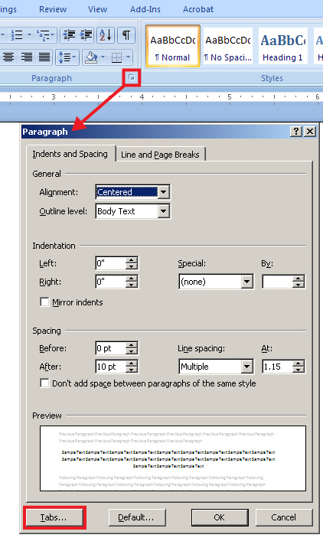Decrease Right indentation with down arrow
The width and height of the screenshot is (323, 538).
(132, 285)
